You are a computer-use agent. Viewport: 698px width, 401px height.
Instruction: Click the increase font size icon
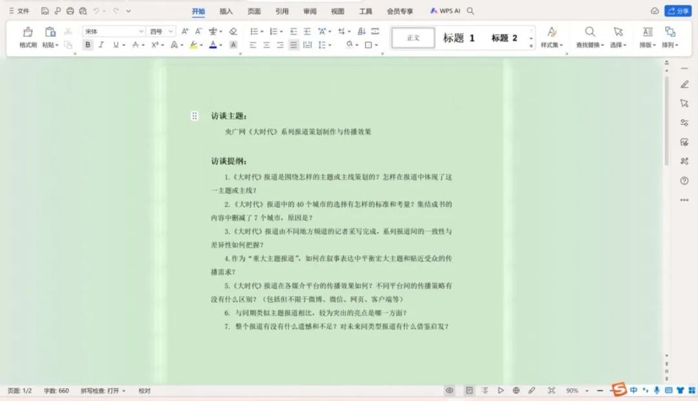[x=185, y=31]
